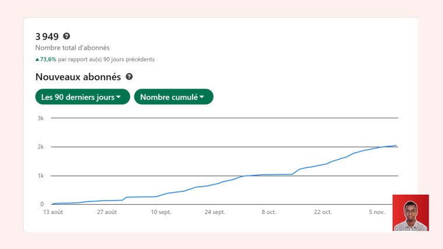The height and width of the screenshot is (249, 443).
Task: Click the 3 949 total subscriber count
Action: click(x=47, y=37)
